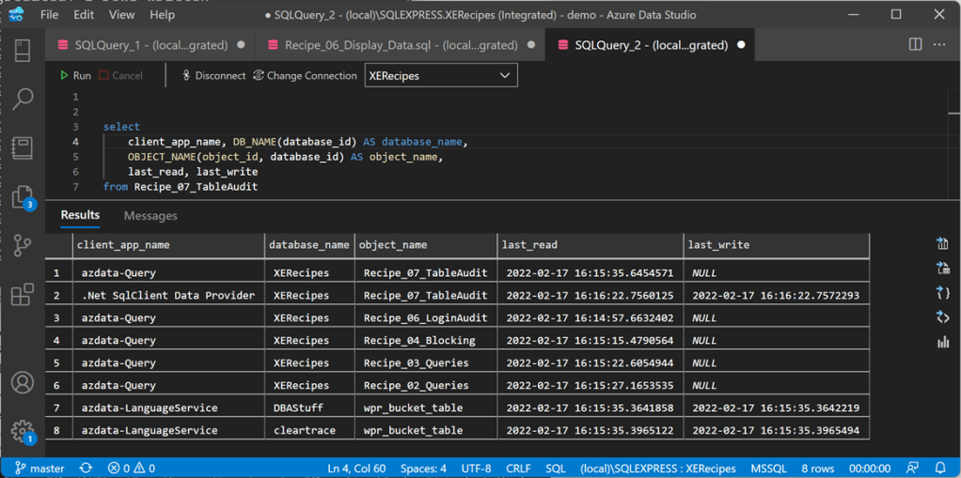Screen dimensions: 961x478
Task: Switch to the Messages tab
Action: click(150, 216)
